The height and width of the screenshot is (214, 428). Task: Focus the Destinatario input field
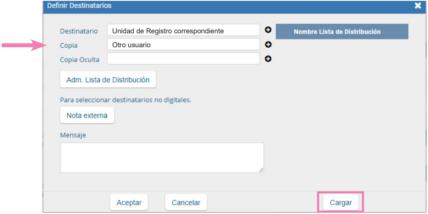click(x=183, y=30)
